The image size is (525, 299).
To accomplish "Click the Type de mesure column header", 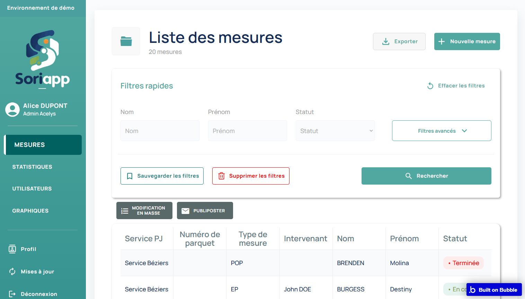I will pos(253,239).
